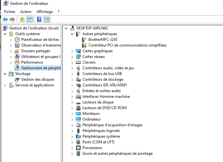Screen dimensions: 223x162
Task: Click the Observateur d'événements icon
Action: pyautogui.click(x=17, y=45)
